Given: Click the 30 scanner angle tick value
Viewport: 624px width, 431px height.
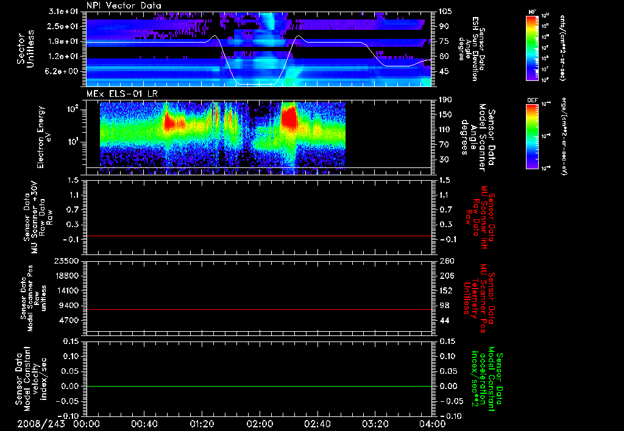Looking at the screenshot, I should click(x=444, y=159).
